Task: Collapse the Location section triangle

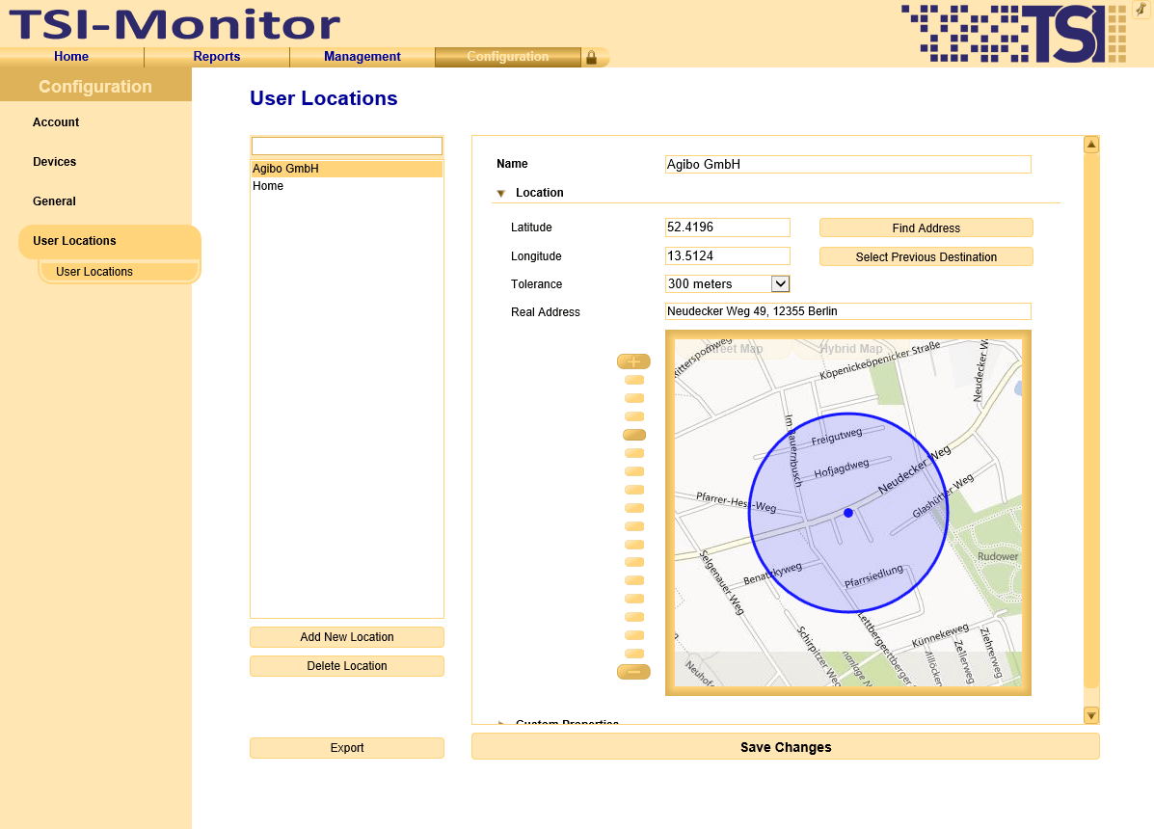Action: pos(500,194)
